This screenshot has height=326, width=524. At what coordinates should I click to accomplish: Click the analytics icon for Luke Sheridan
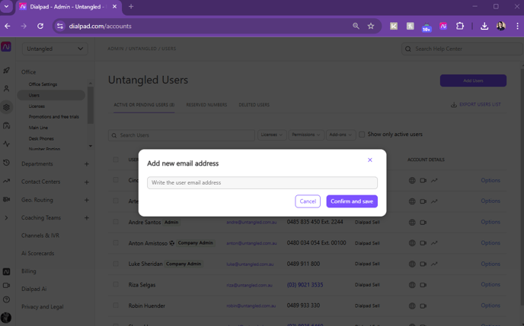(434, 264)
